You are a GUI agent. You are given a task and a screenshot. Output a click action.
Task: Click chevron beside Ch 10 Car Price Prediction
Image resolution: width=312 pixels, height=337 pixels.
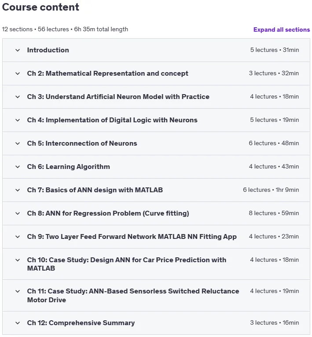18,260
